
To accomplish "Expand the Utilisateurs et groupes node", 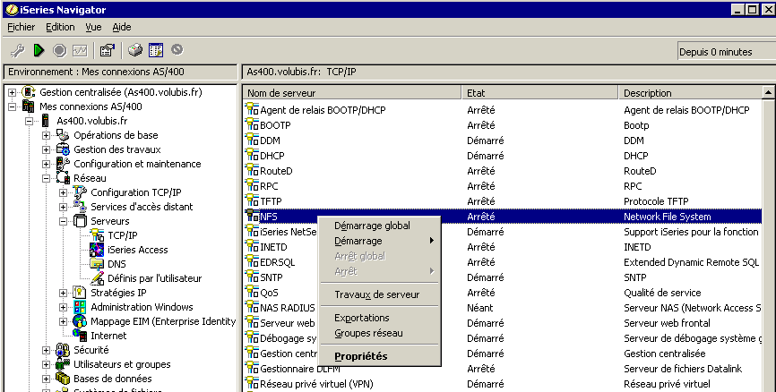I will coord(46,365).
